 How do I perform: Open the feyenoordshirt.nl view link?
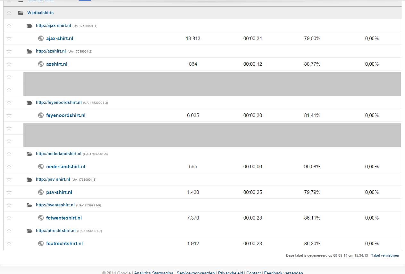pyautogui.click(x=66, y=115)
